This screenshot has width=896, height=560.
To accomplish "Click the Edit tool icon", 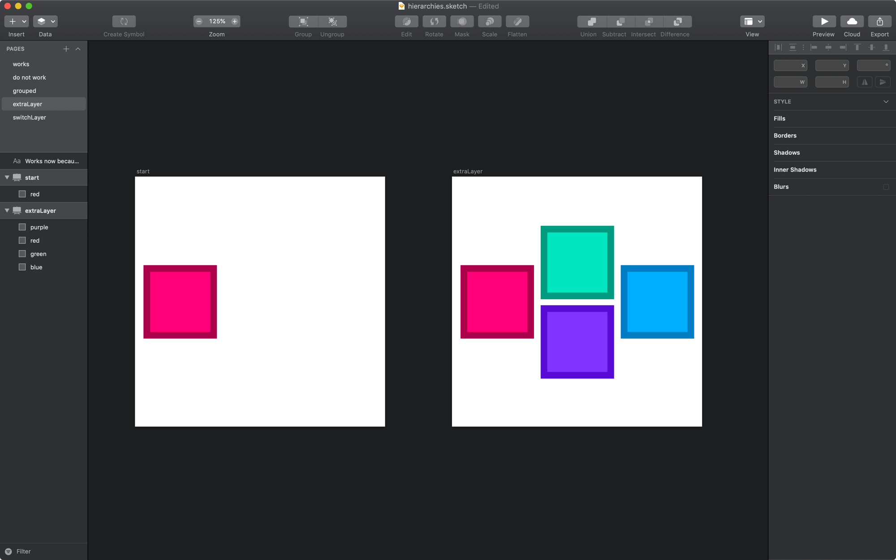I will pyautogui.click(x=406, y=22).
